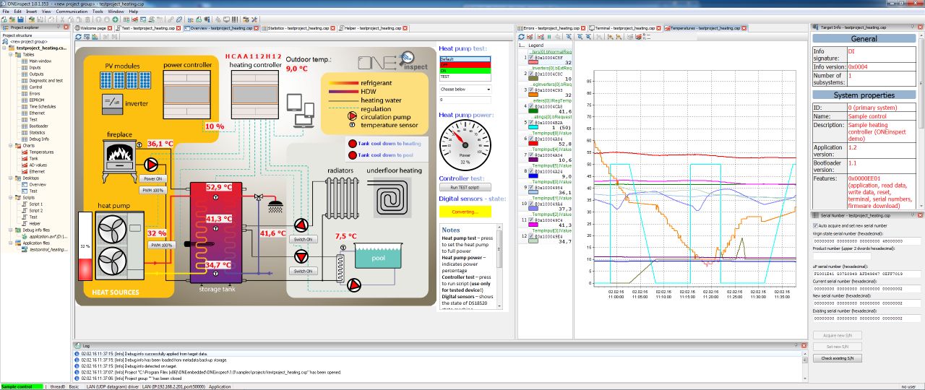Select the Tank chart tree item
Screen dimensions: 925x390
[x=34, y=158]
